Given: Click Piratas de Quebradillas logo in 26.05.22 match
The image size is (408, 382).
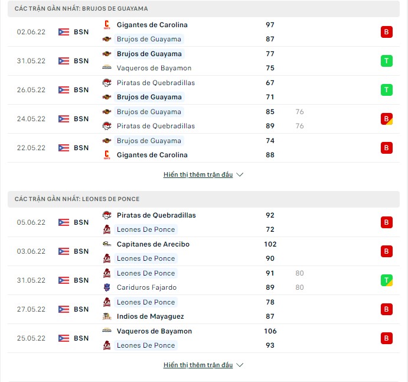Looking at the screenshot, I should click(107, 83).
